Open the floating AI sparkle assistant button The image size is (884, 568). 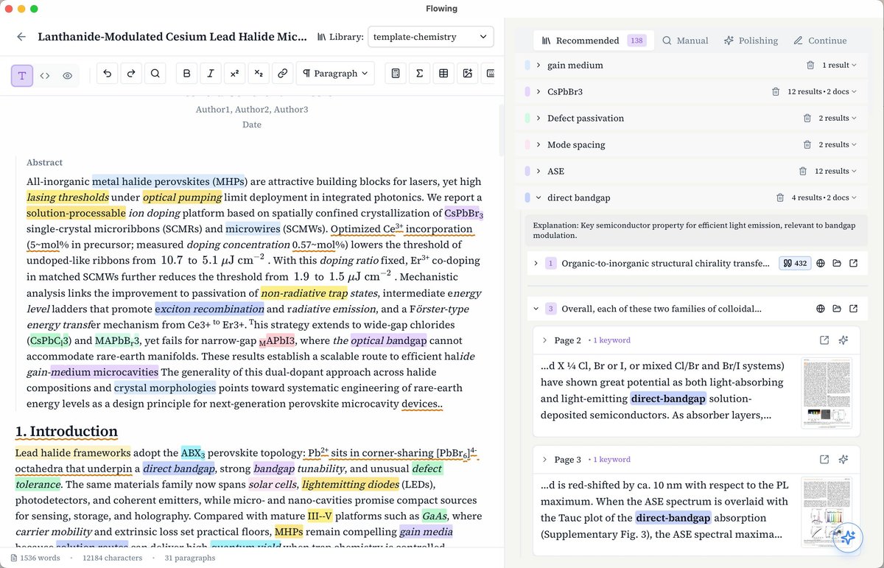click(x=848, y=537)
